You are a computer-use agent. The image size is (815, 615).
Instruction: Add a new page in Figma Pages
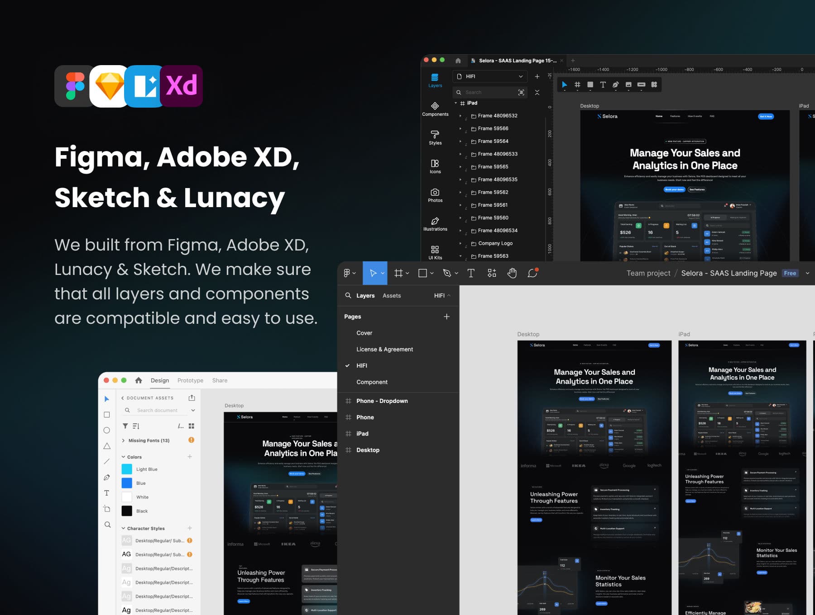coord(447,317)
